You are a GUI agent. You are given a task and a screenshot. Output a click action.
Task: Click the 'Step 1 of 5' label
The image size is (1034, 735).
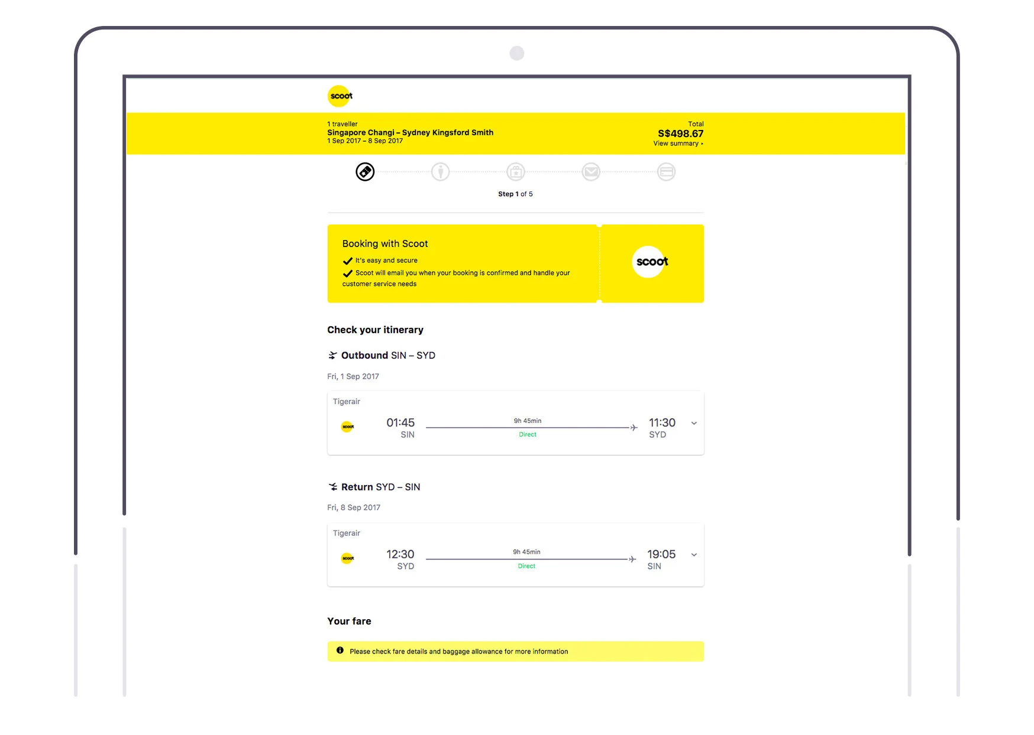pos(515,194)
